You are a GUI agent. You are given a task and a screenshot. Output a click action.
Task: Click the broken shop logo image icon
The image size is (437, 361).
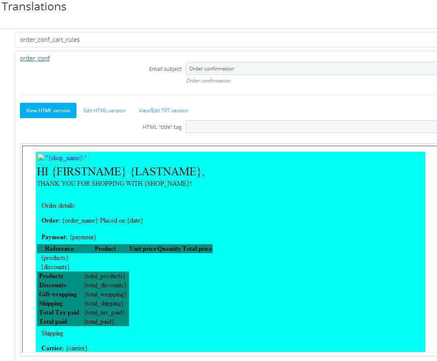[41, 157]
